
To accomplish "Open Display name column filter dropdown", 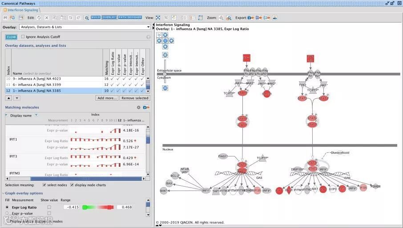I will [x=36, y=115].
